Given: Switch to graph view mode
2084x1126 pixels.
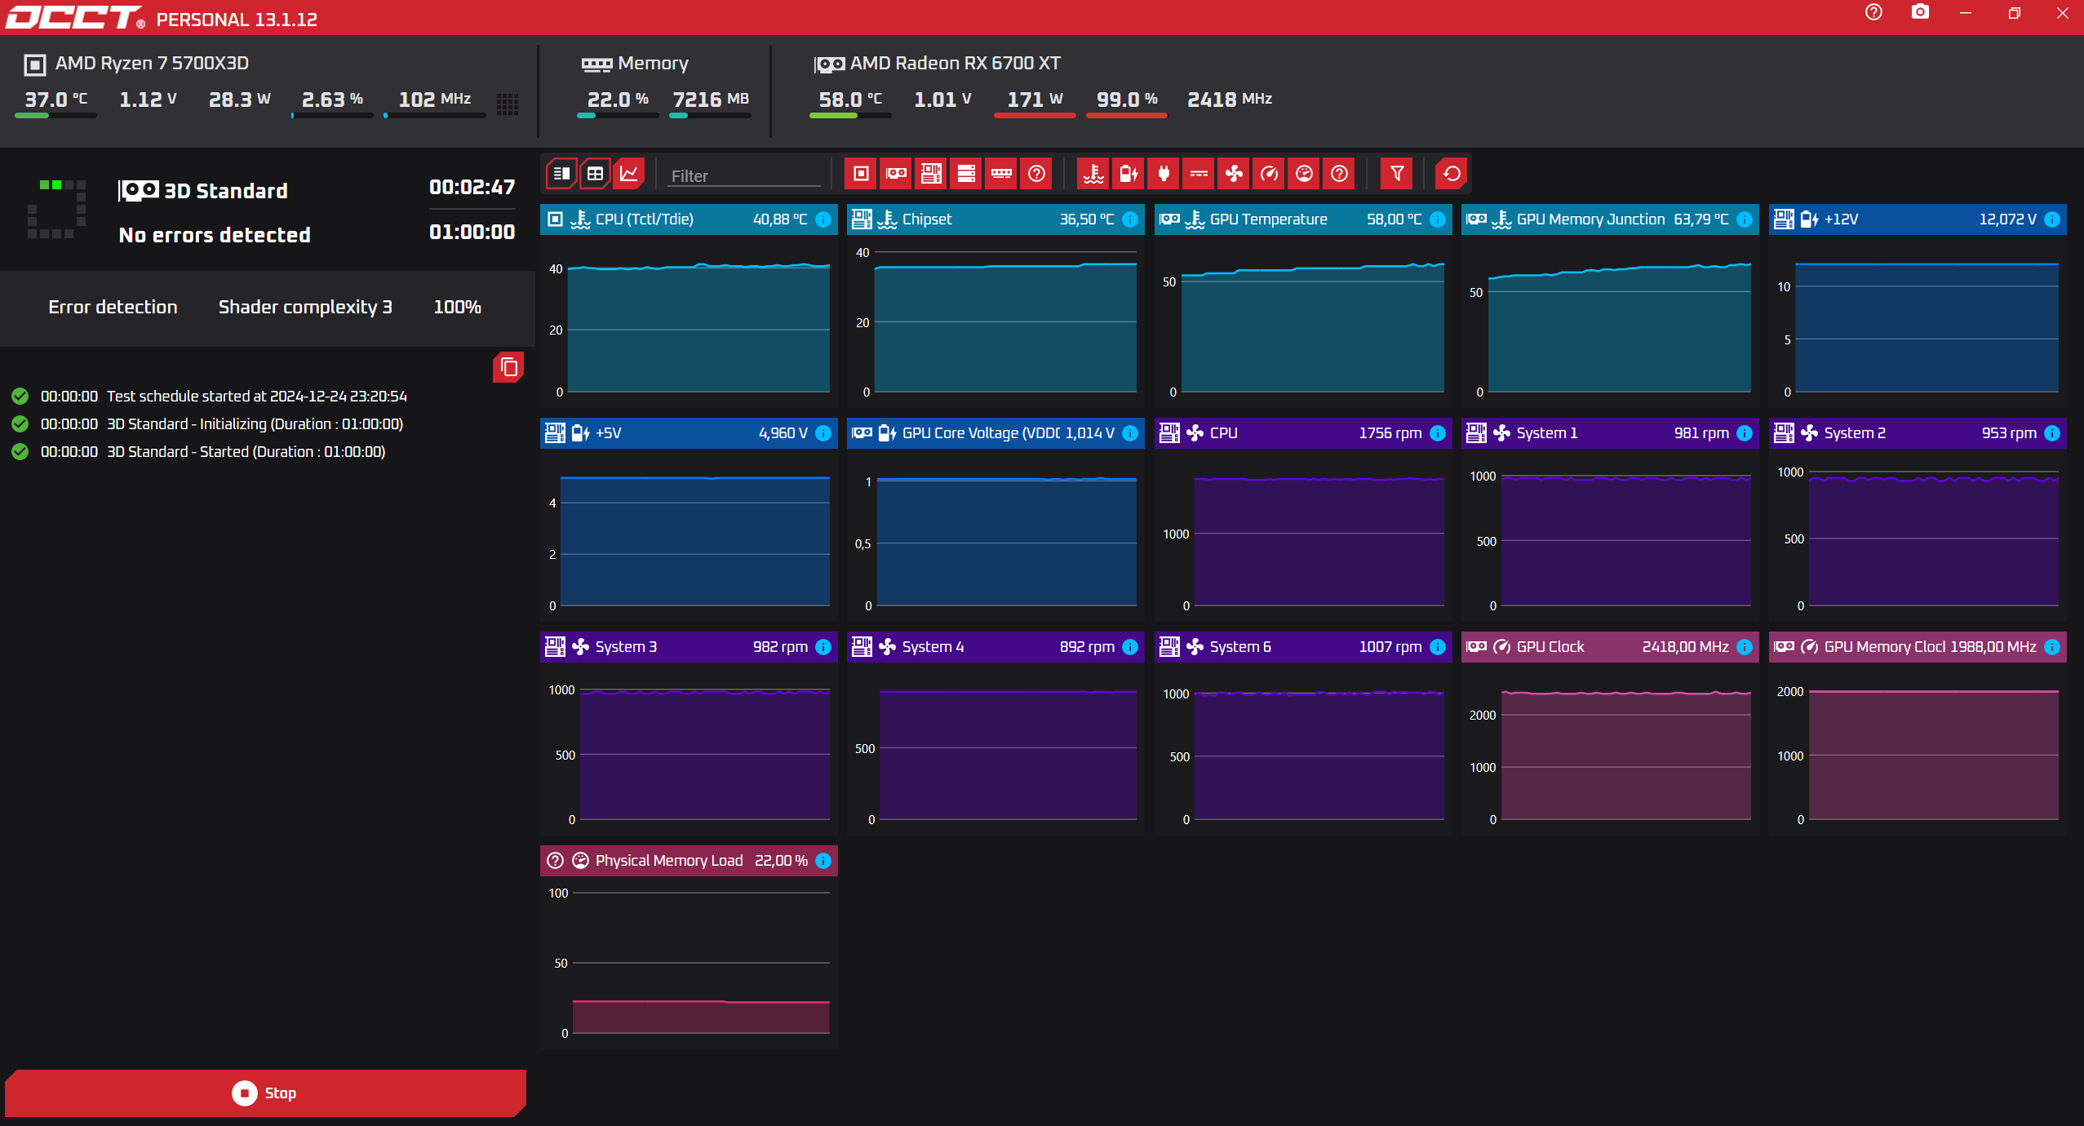Looking at the screenshot, I should click(629, 174).
